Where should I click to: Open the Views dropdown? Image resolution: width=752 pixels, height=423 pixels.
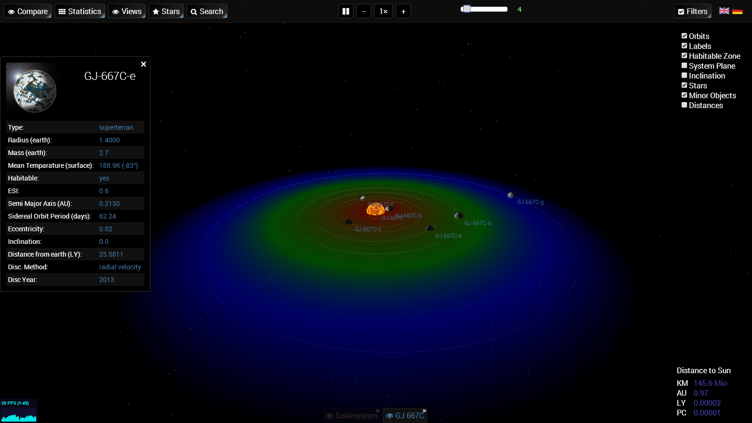pos(127,11)
